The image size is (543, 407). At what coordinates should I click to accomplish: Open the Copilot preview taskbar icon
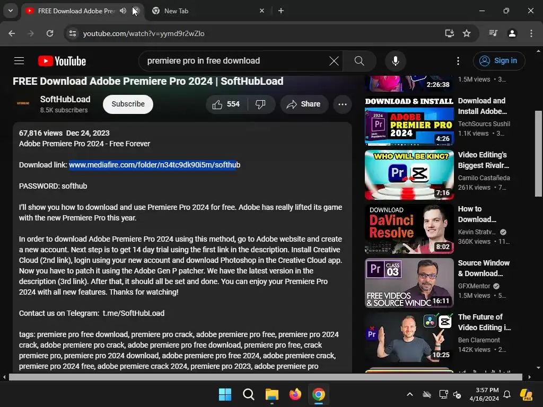pos(527,394)
